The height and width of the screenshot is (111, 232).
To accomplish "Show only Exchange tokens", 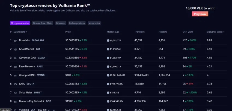I will click(77, 23).
